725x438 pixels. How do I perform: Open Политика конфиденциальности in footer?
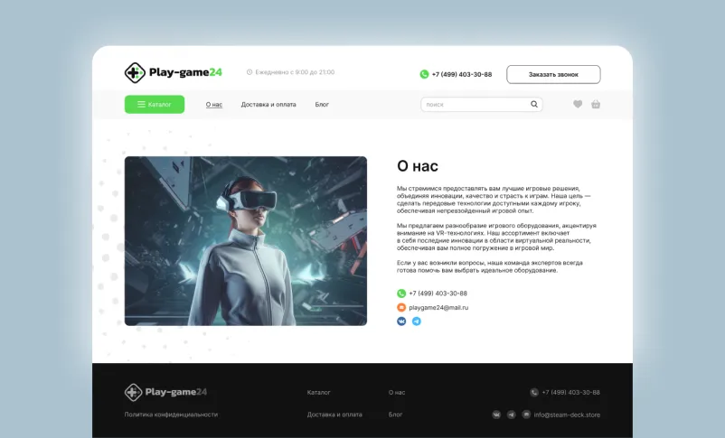171,415
